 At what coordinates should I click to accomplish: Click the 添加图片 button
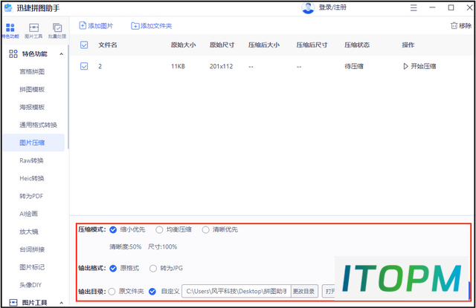(96, 26)
